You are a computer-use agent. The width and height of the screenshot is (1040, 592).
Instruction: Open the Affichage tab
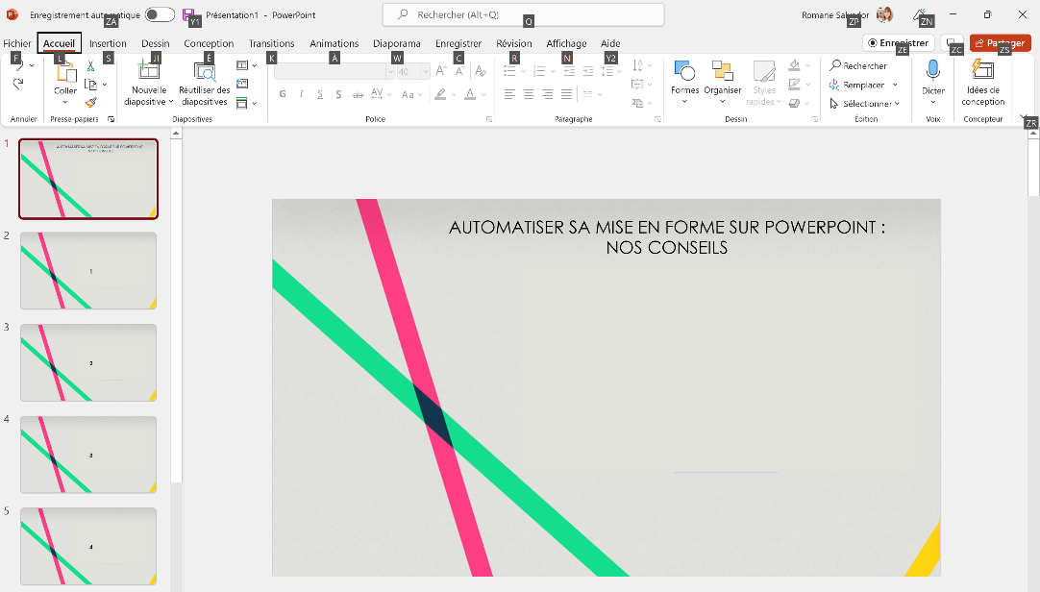(566, 43)
